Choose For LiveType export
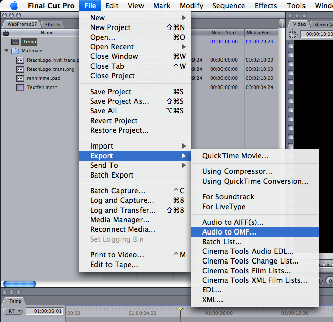Screen dimensions: 333x322 pos(255,207)
